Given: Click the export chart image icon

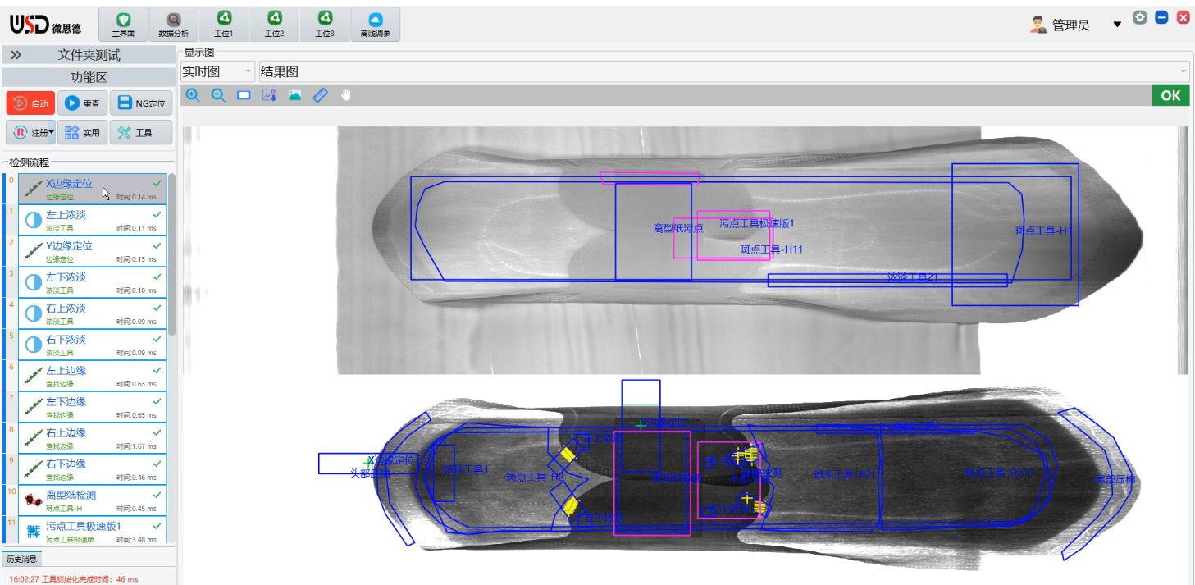Looking at the screenshot, I should (269, 95).
